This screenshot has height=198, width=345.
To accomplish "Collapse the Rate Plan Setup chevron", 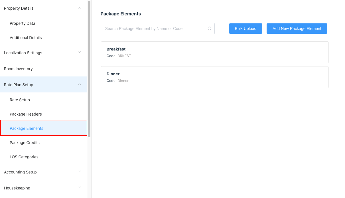I will (80, 84).
